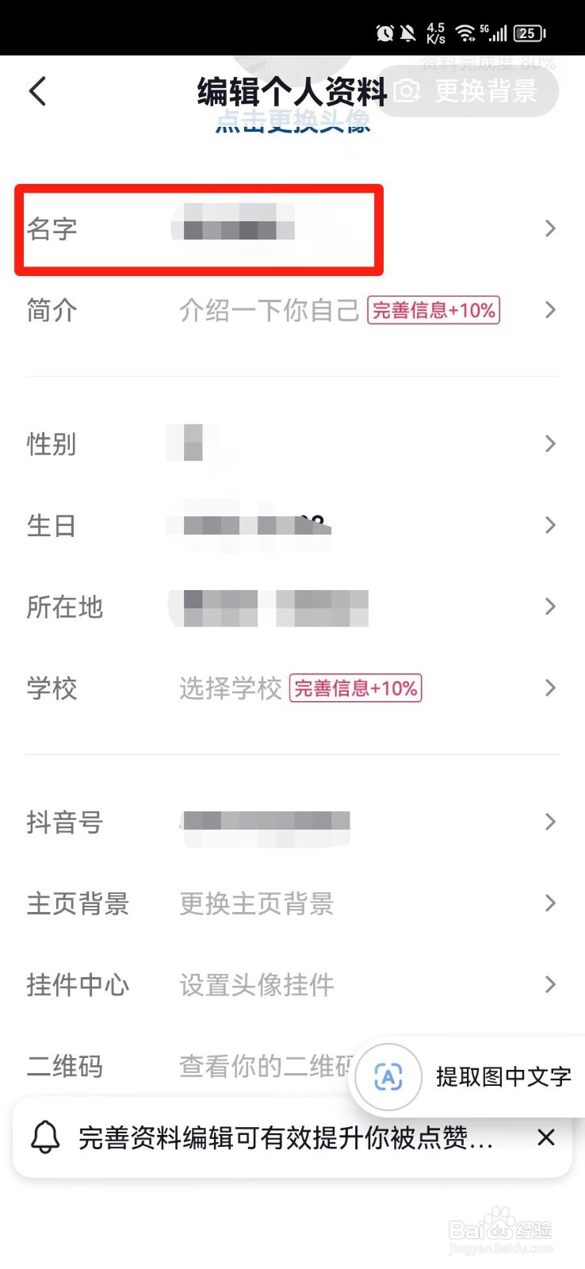The height and width of the screenshot is (1269, 585).
Task: Tap 点击更换头像 link
Action: [293, 121]
